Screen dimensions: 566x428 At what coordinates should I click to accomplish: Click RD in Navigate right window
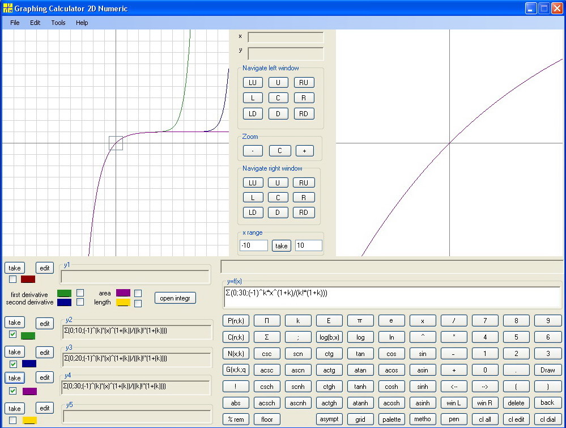304,213
